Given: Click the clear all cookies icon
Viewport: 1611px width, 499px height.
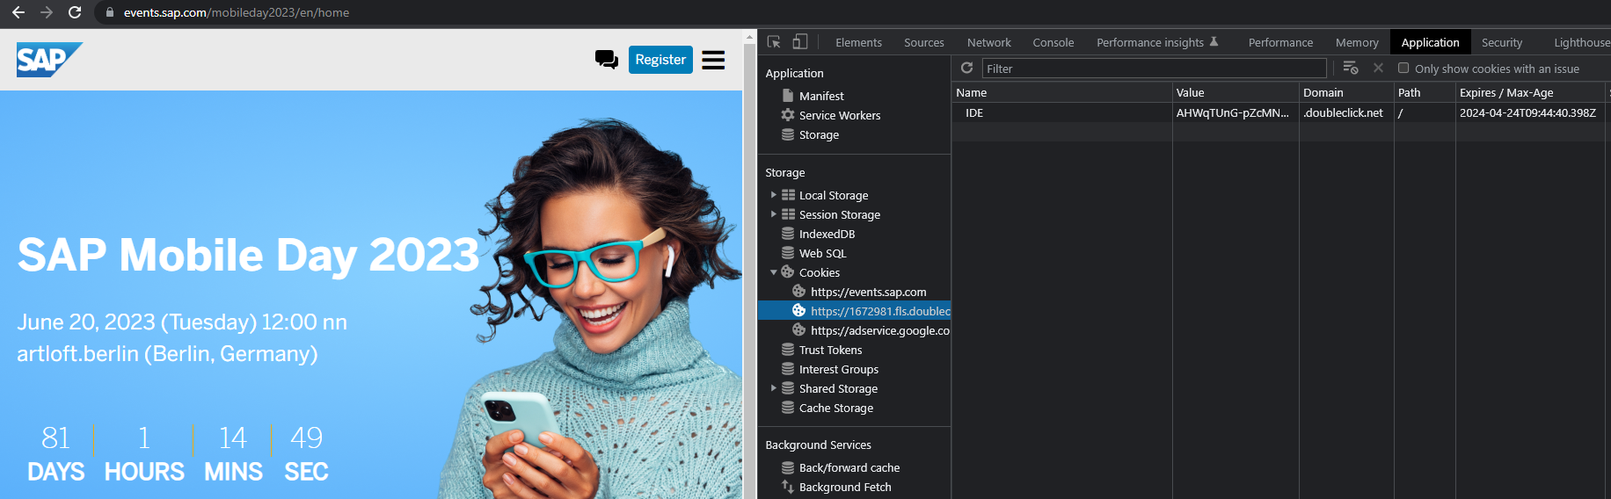Looking at the screenshot, I should pyautogui.click(x=1351, y=68).
